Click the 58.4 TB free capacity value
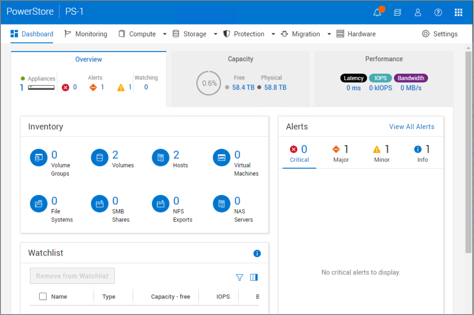The width and height of the screenshot is (474, 315). [243, 87]
